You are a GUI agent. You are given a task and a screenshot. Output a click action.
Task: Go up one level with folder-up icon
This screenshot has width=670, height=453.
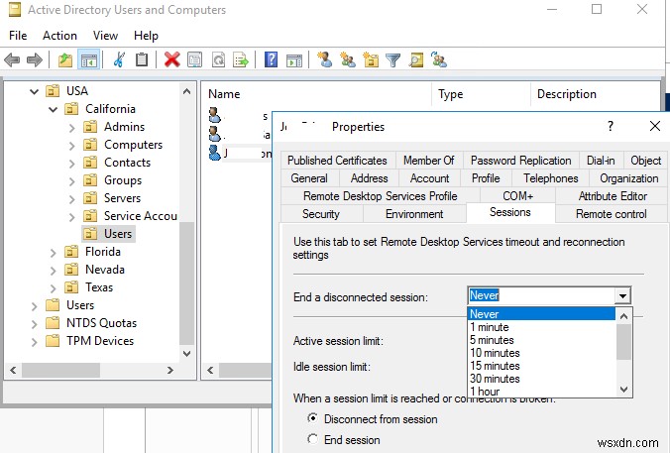pos(65,59)
